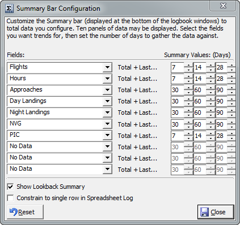Screen dimensions: 240x225
Task: Expand the Day Landings field dropdown
Action: (x=107, y=101)
